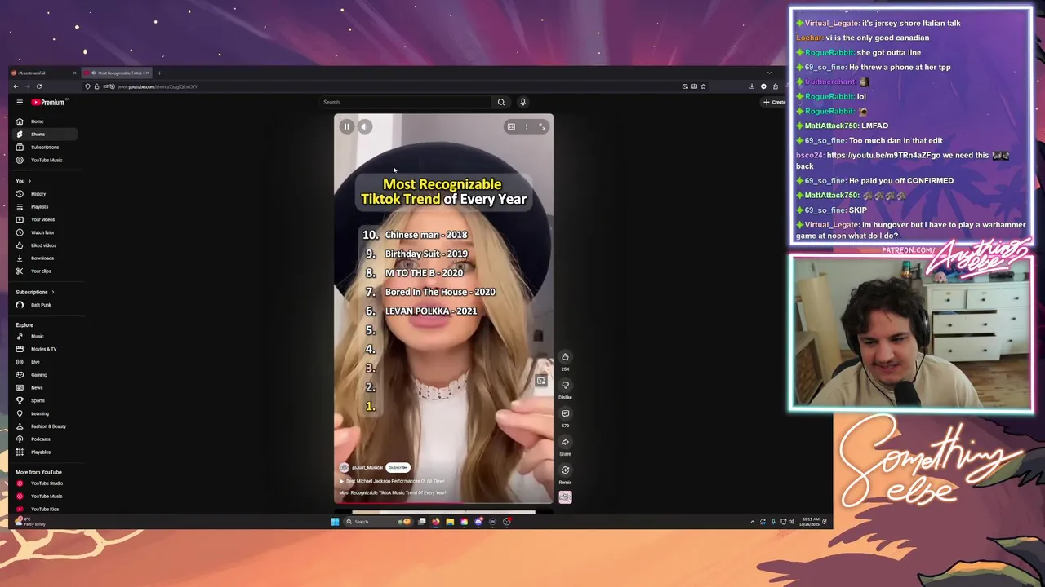Remix this Short
This screenshot has width=1045, height=587.
[x=565, y=470]
